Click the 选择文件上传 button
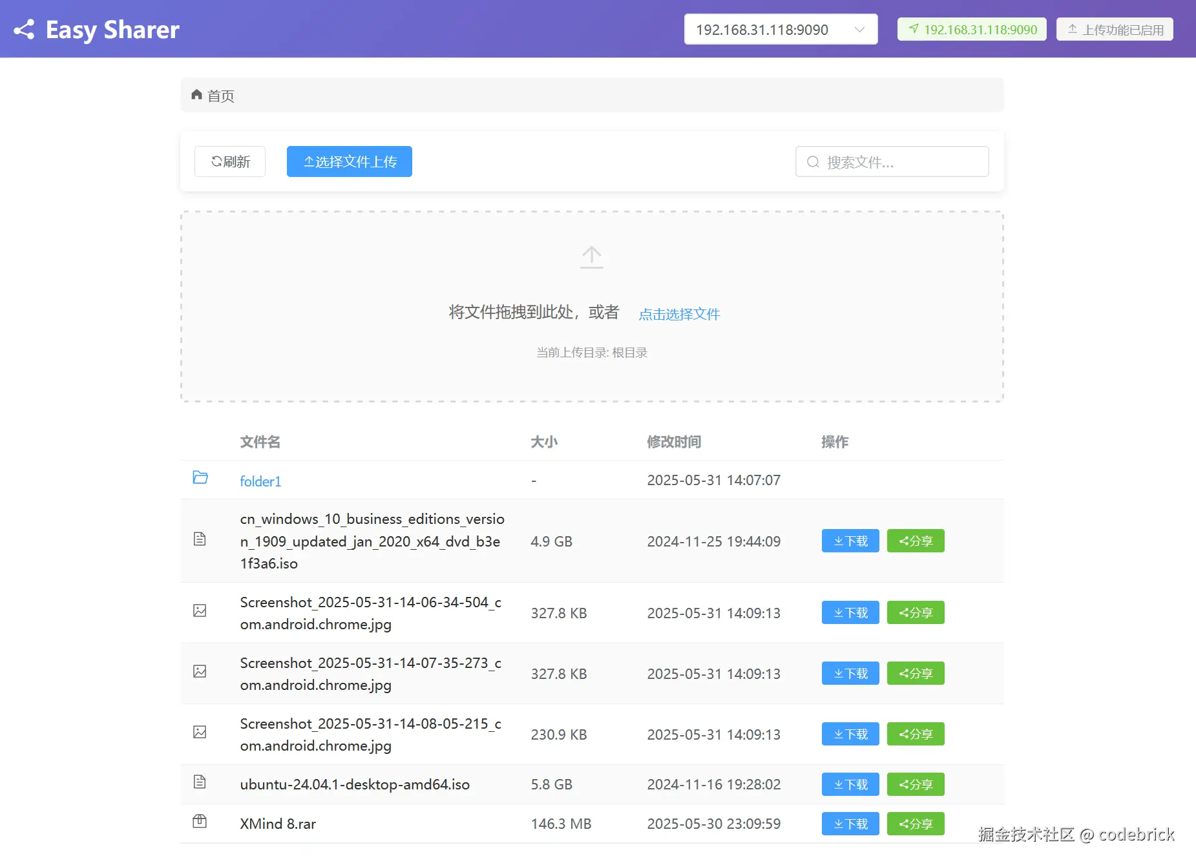Viewport: 1196px width, 865px height. [350, 162]
